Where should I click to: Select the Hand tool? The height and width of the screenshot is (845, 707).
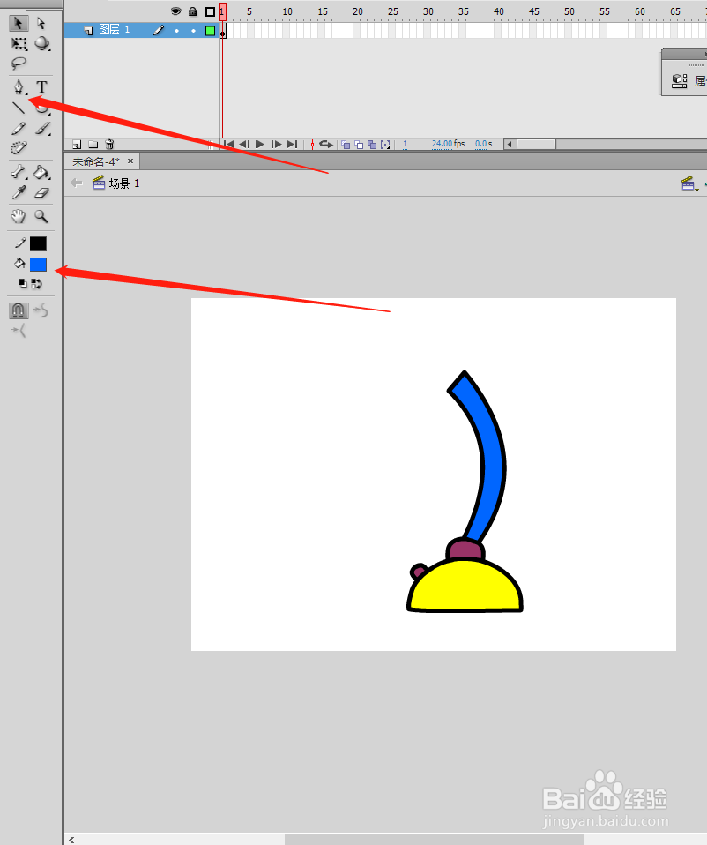pyautogui.click(x=19, y=217)
